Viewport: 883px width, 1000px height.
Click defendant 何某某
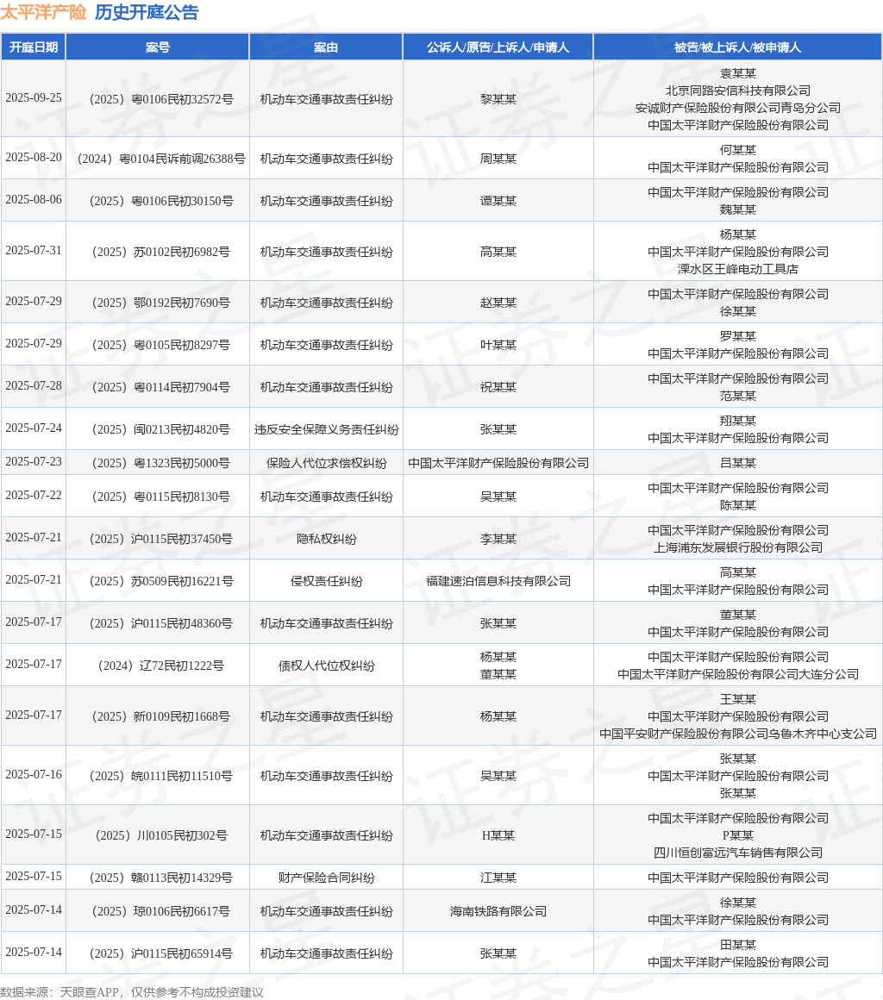point(738,150)
